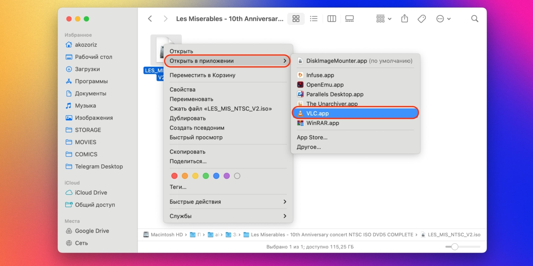
Task: Select icon grid view button
Action: point(296,19)
